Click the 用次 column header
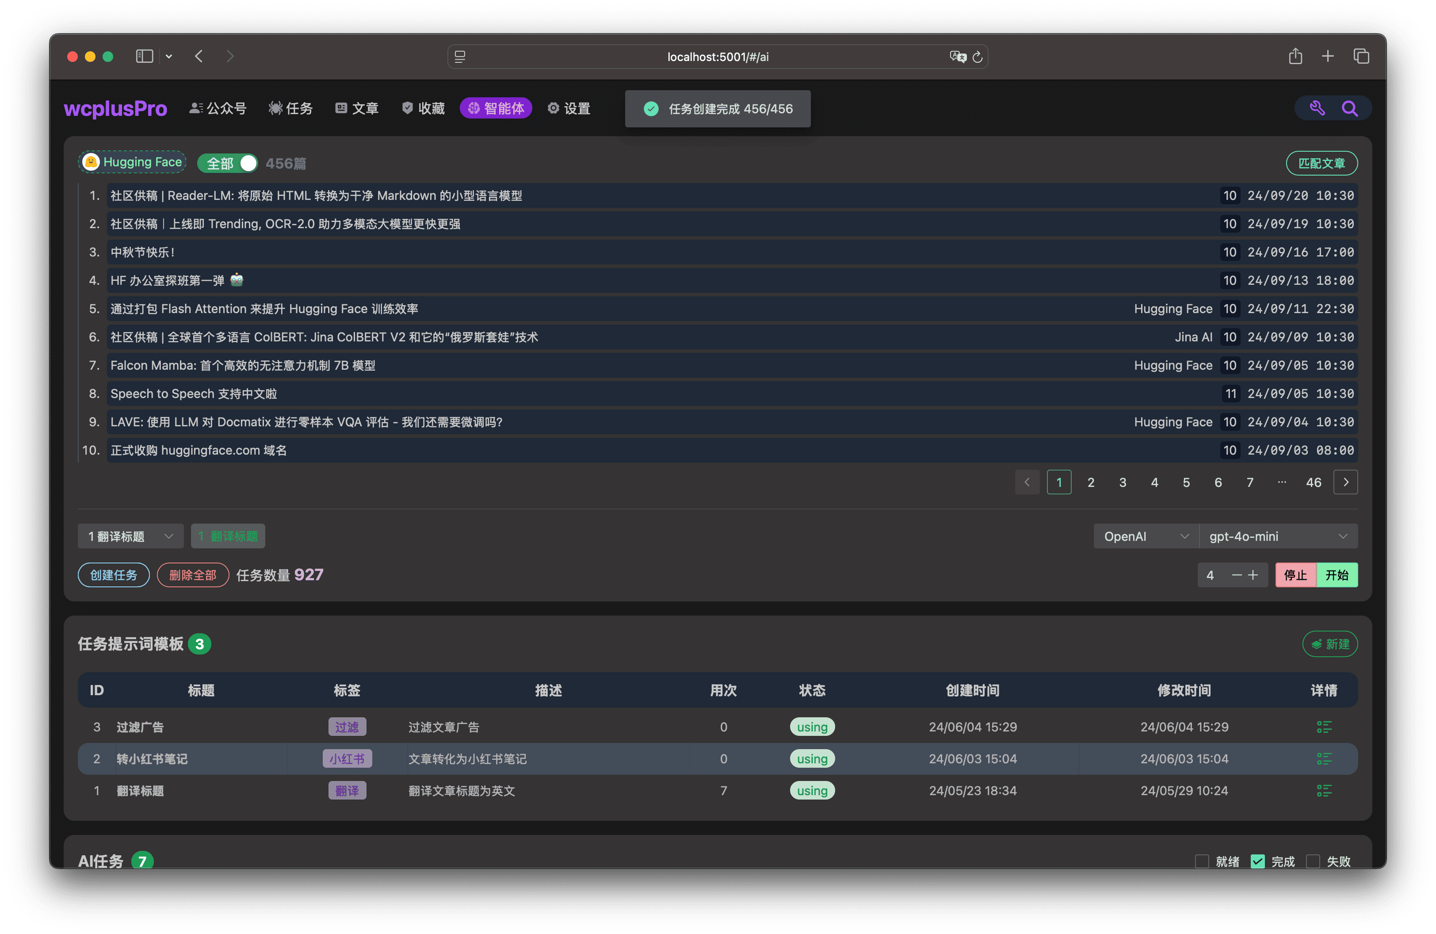The image size is (1436, 934). coord(723,690)
